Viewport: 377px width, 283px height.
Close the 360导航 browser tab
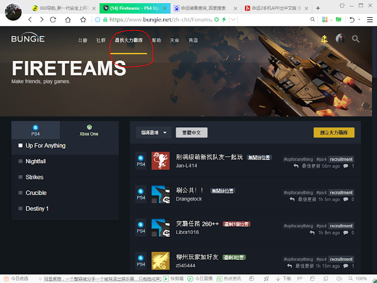[x=94, y=9]
